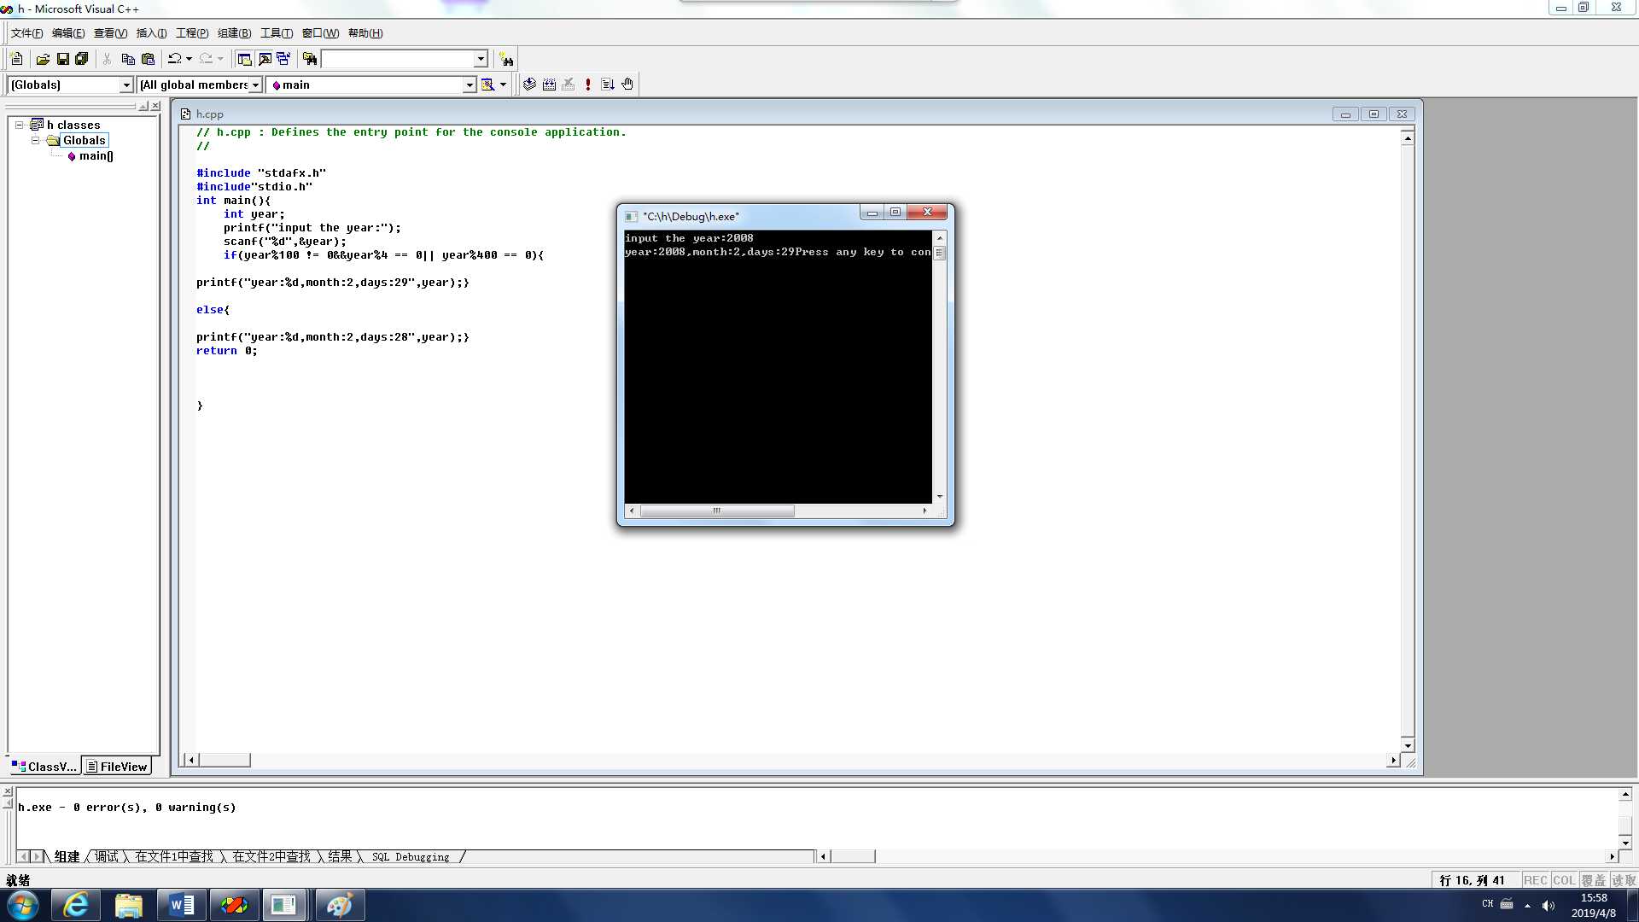Click the breakpoint hand icon
The width and height of the screenshot is (1639, 922).
(x=627, y=85)
